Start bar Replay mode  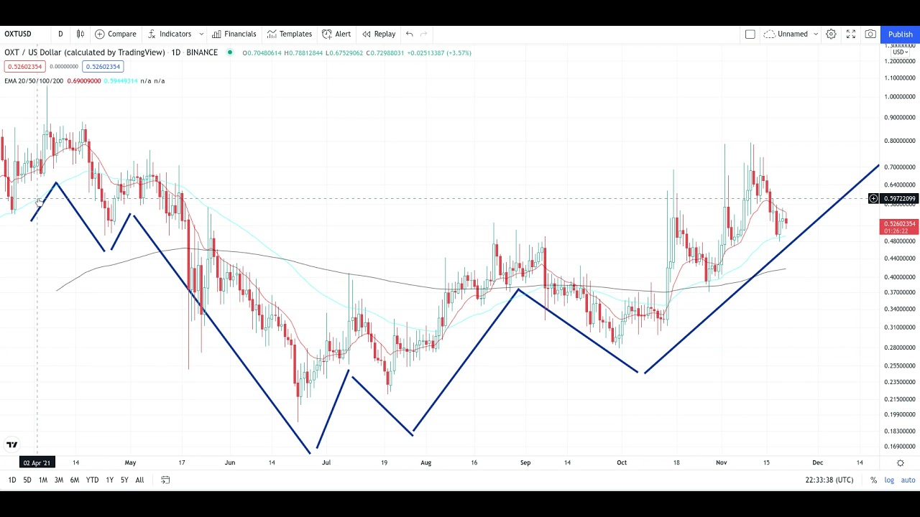click(x=379, y=34)
